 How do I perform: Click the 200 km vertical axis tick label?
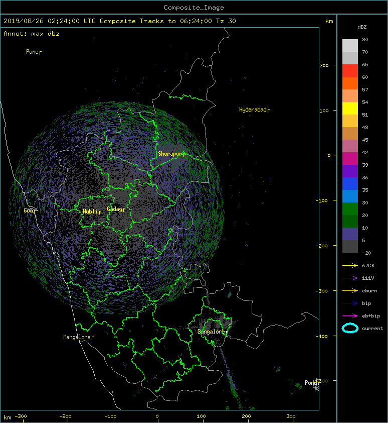[324, 65]
